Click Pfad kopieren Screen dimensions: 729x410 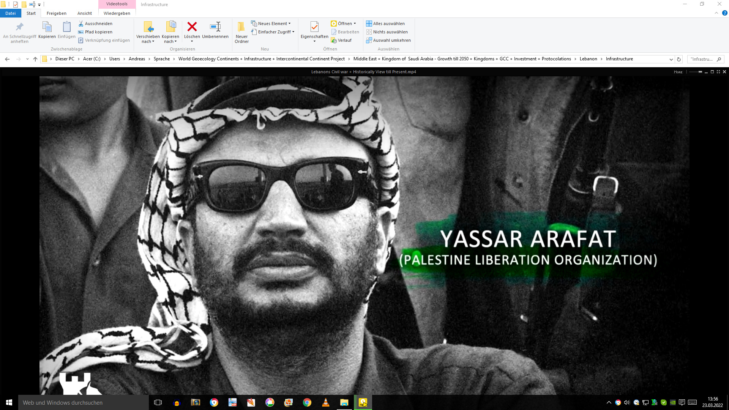pos(95,32)
